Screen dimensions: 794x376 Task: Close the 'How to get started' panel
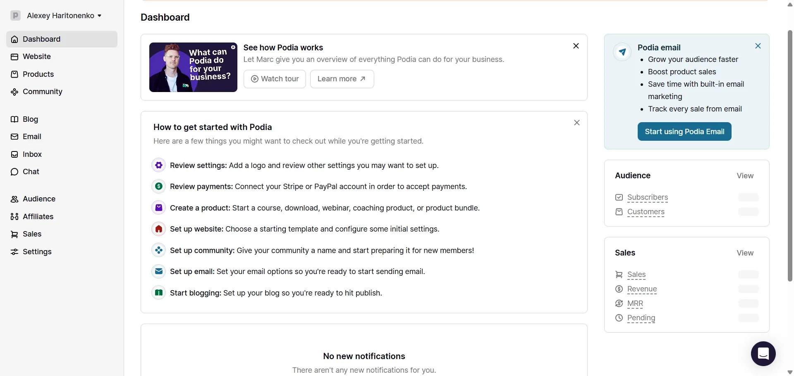[x=577, y=123]
